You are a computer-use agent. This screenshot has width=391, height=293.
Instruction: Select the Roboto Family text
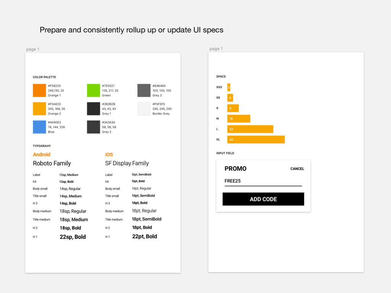click(52, 163)
